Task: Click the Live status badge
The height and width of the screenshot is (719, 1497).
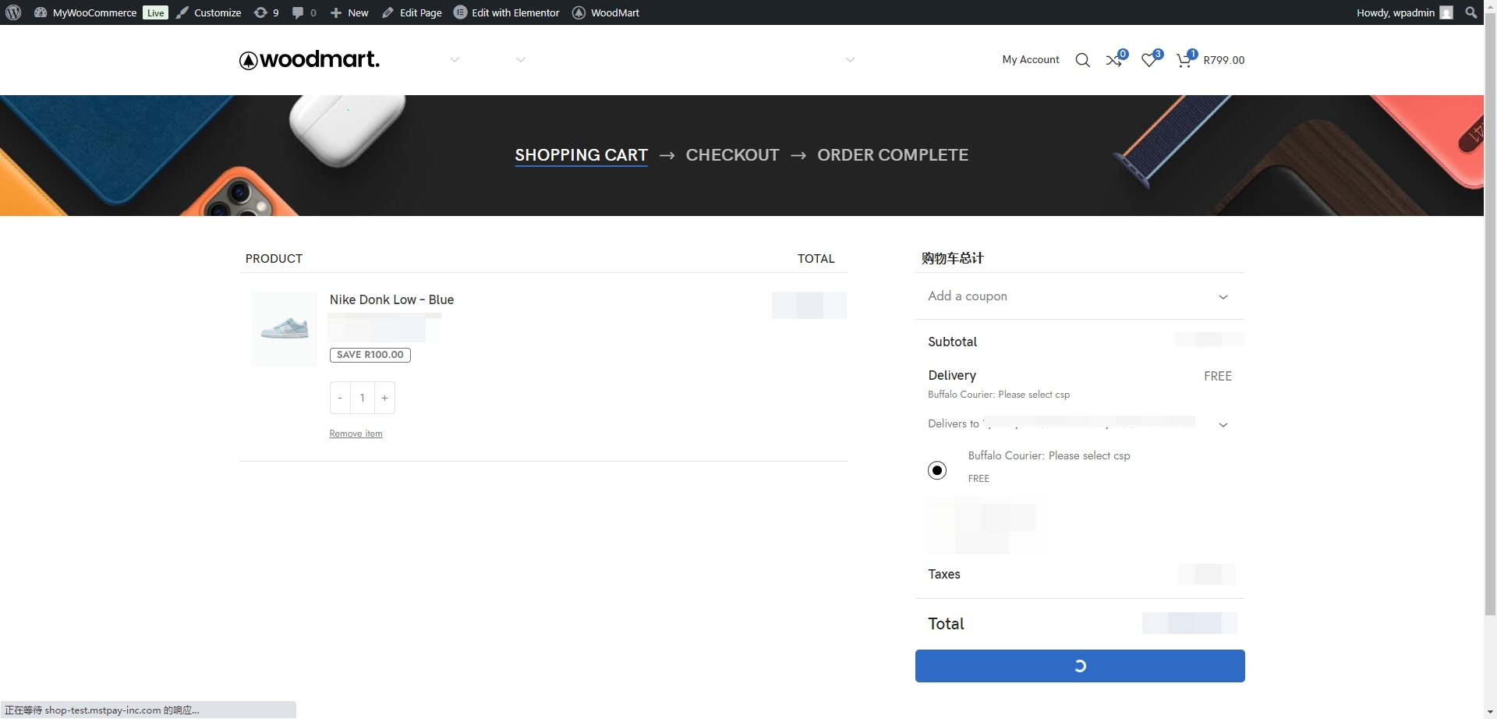Action: coord(155,12)
